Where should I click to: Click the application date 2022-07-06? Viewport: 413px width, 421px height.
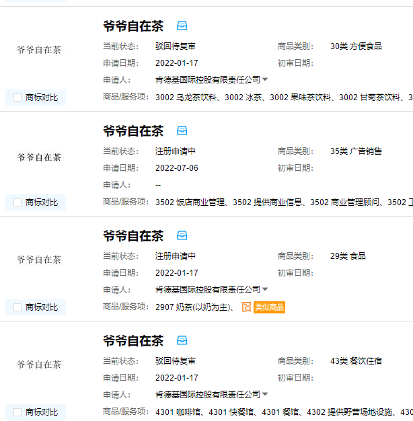coord(177,168)
